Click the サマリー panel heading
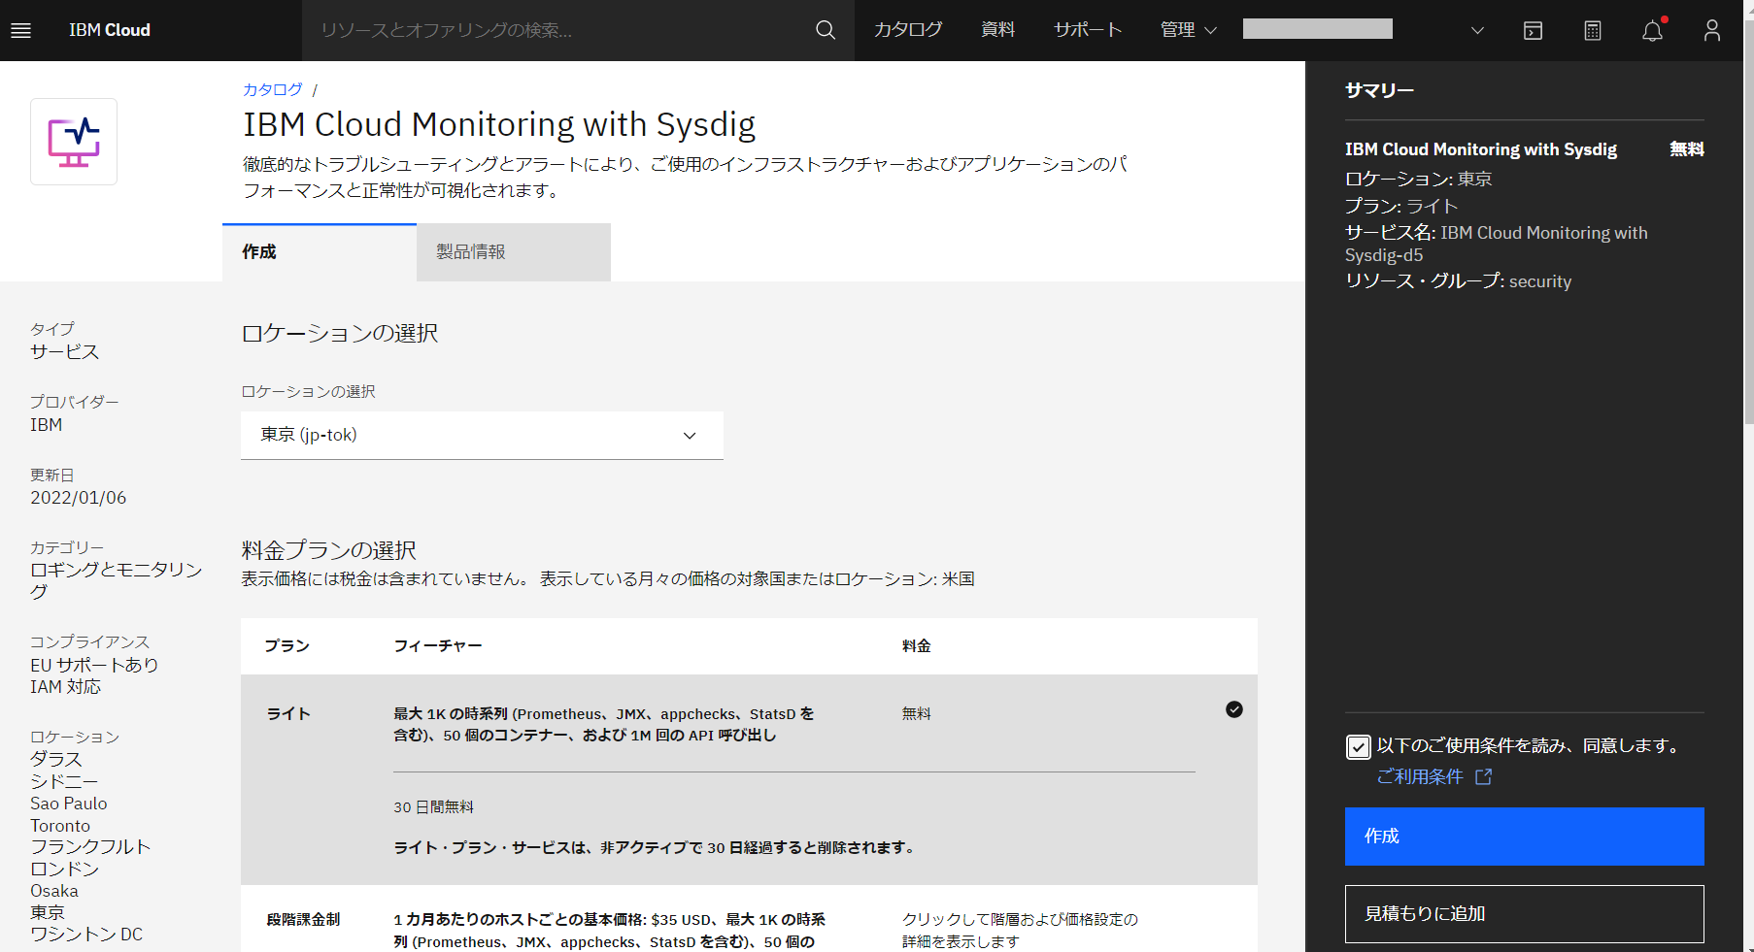 [x=1379, y=90]
